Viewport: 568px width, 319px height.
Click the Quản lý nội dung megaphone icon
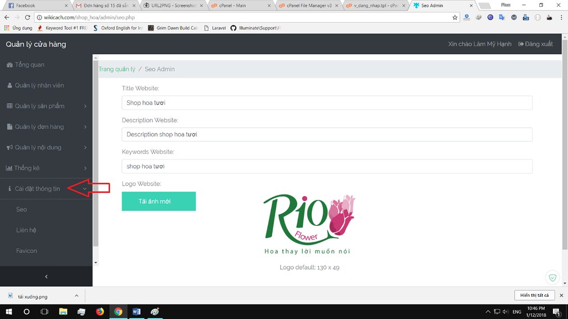click(9, 147)
